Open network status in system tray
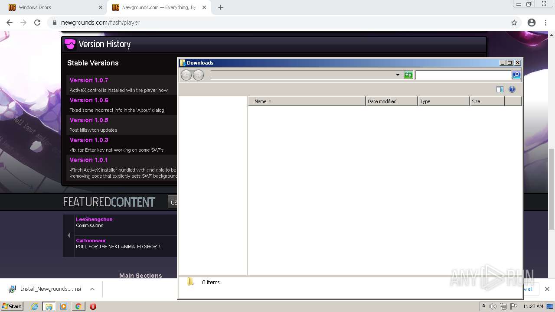 coord(503,306)
